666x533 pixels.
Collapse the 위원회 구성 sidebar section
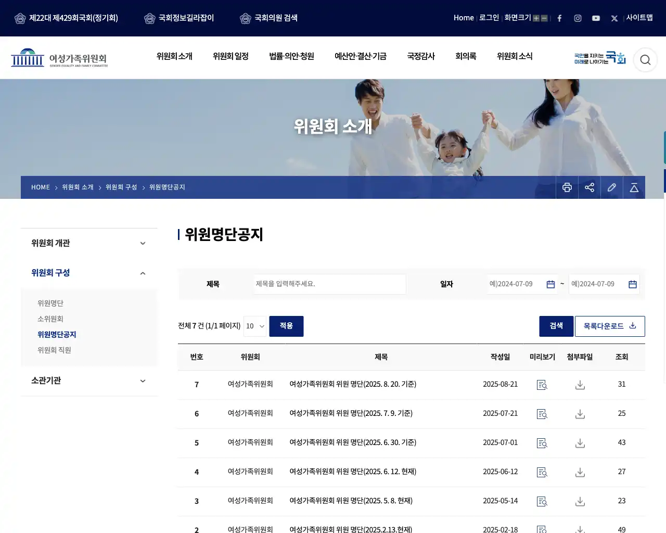point(89,273)
